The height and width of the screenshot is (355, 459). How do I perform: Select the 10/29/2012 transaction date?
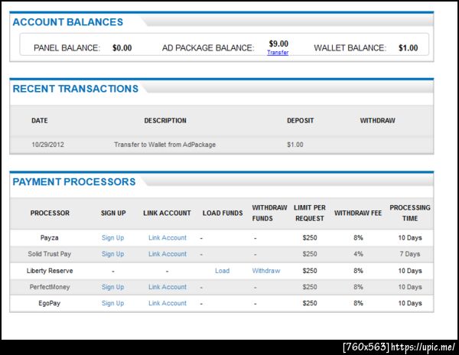point(47,145)
